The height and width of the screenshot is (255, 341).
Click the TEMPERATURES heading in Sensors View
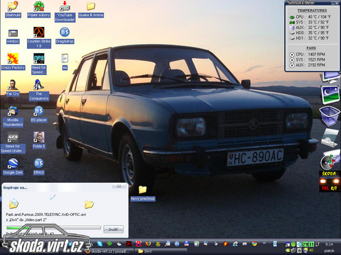tap(312, 11)
